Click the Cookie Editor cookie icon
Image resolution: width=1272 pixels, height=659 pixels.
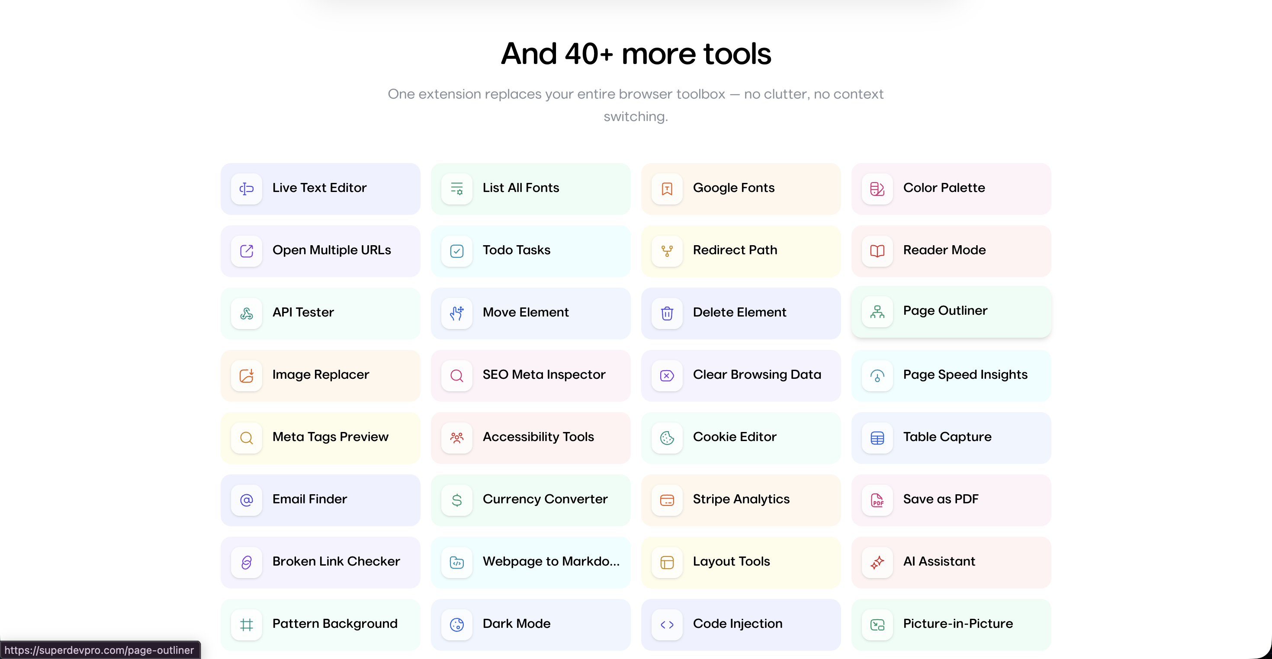pos(667,437)
